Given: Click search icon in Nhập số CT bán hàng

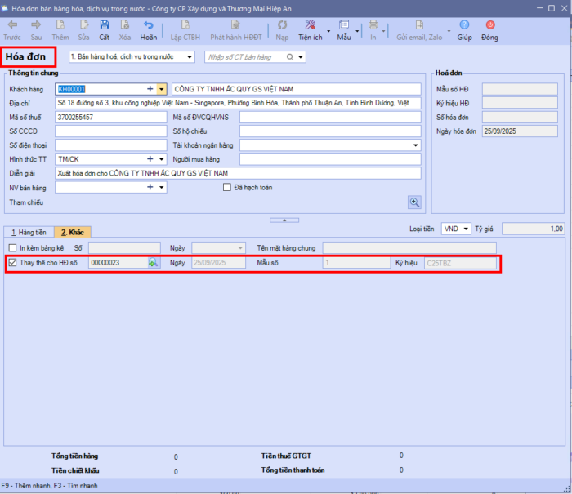Looking at the screenshot, I should [x=289, y=57].
